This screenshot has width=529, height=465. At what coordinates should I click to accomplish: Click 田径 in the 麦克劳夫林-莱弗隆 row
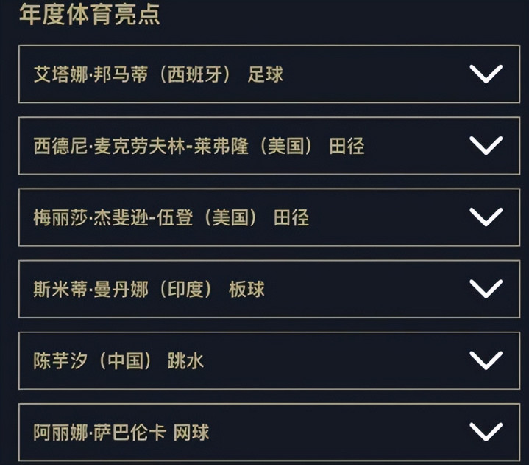347,146
